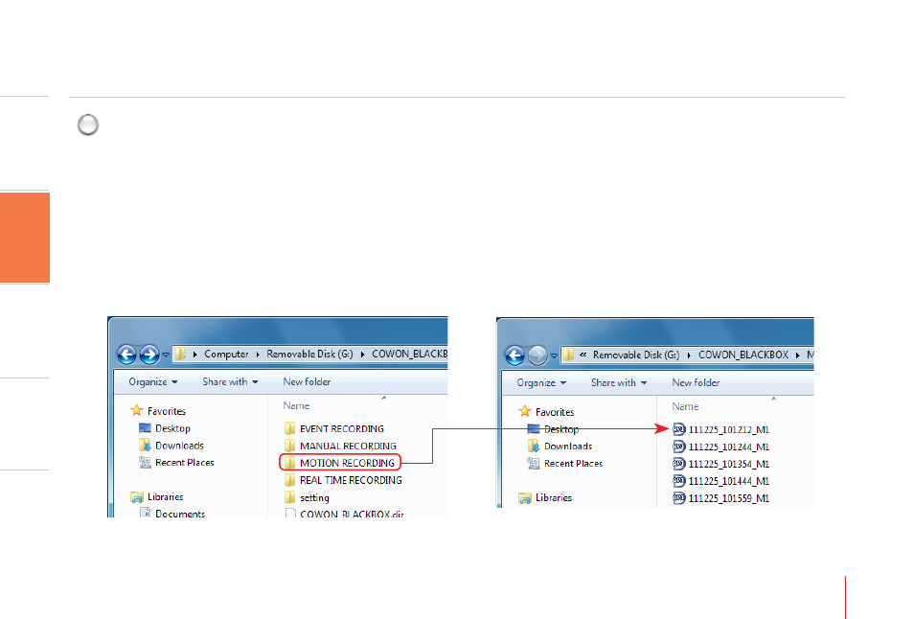Screen dimensions: 914x619
Task: Open Organize menu in right window
Action: (541, 383)
